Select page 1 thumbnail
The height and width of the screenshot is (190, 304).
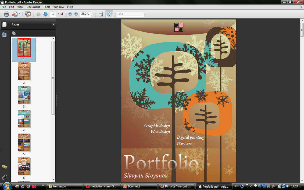pos(24,47)
